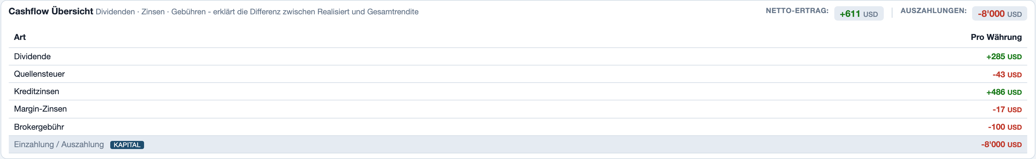Select the Brokergebühr row
The height and width of the screenshot is (159, 1036).
click(x=518, y=127)
